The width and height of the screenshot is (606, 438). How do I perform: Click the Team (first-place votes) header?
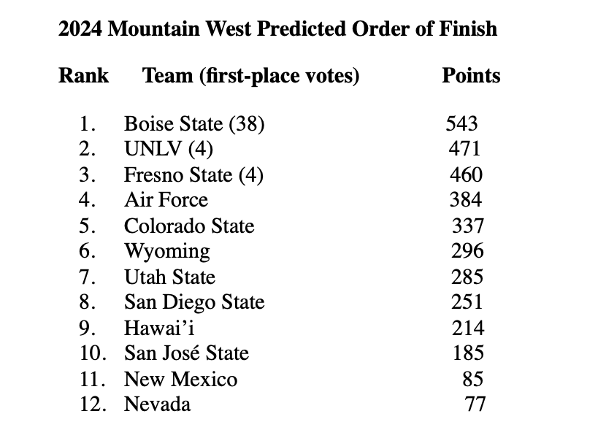click(x=251, y=75)
